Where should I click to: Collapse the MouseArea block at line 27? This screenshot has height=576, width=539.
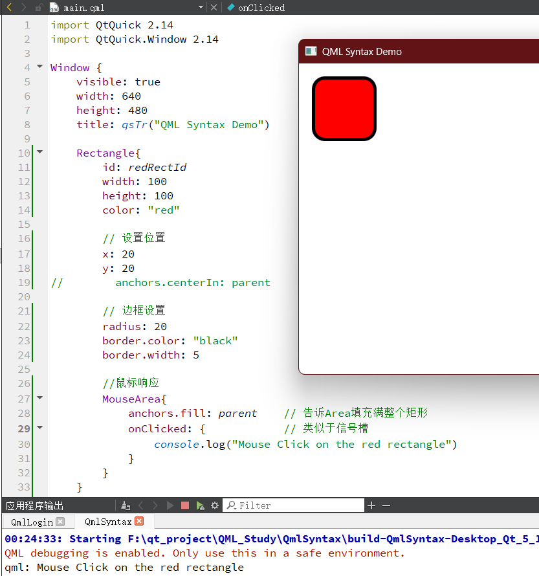(x=39, y=397)
